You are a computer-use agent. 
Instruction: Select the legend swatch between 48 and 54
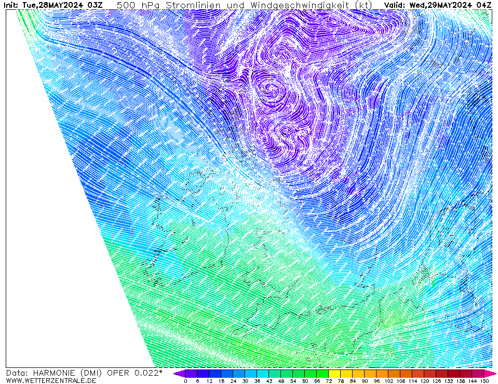[287, 374]
